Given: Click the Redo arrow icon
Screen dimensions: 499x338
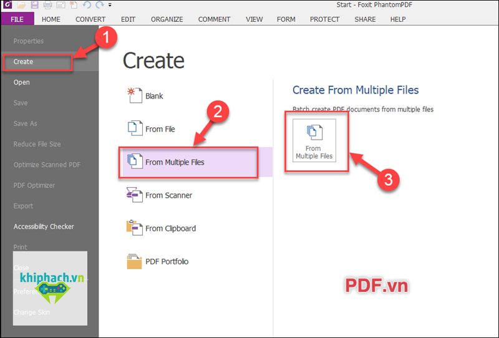Looking at the screenshot, I should pyautogui.click(x=100, y=5).
